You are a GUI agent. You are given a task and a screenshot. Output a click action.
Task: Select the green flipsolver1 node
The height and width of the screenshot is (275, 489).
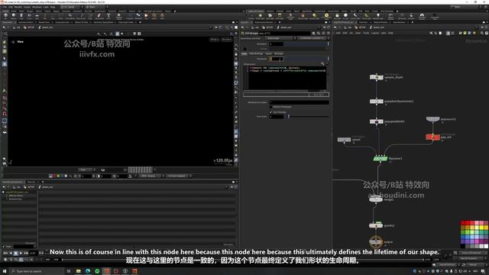381,159
